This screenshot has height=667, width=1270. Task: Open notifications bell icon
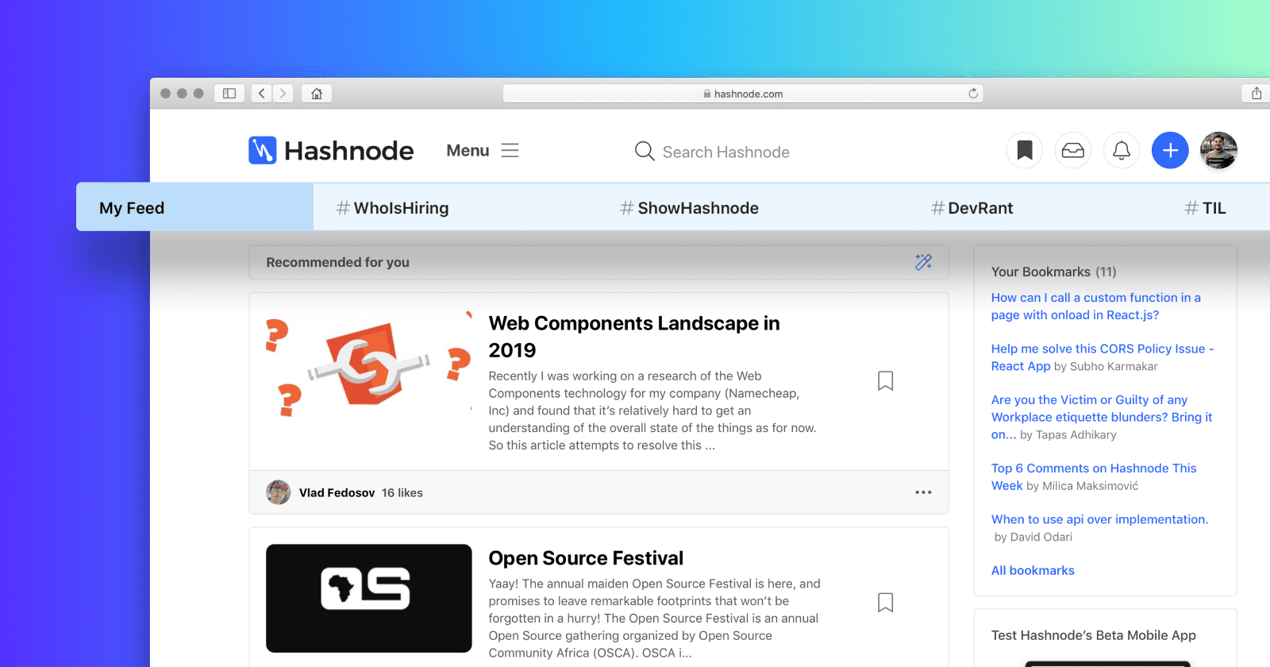click(x=1121, y=150)
